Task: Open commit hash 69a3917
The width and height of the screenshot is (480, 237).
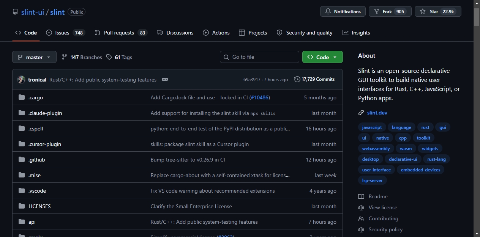Action: 252,80
